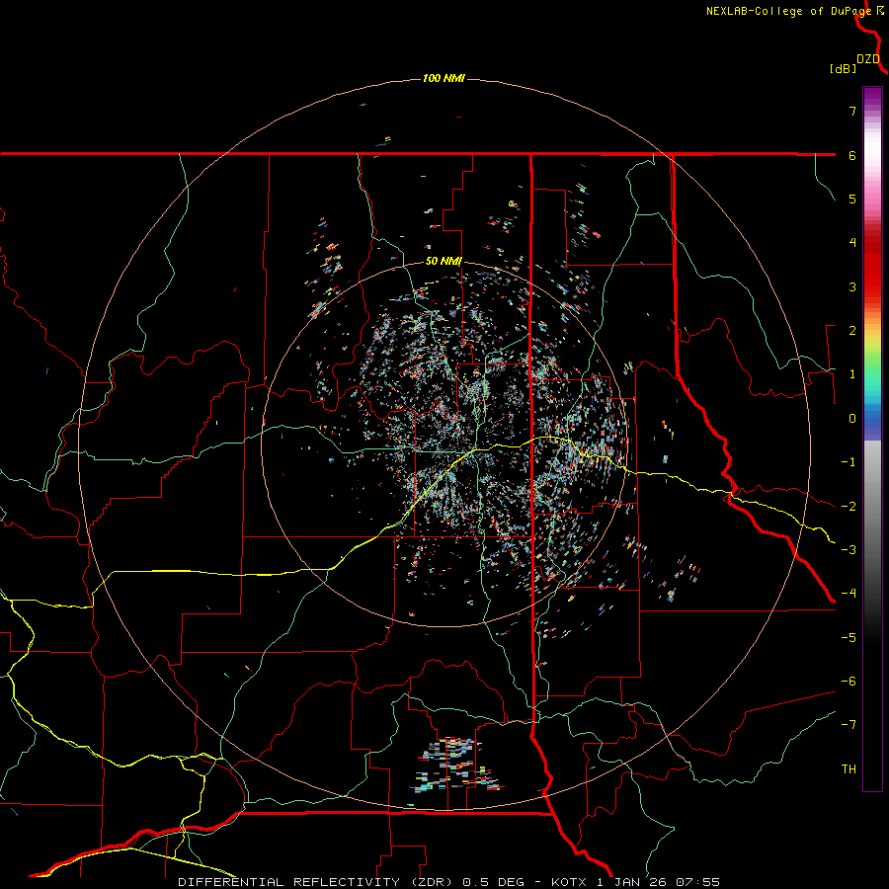Click the scale label -6
Image resolution: width=889 pixels, height=889 pixels.
[x=849, y=682]
